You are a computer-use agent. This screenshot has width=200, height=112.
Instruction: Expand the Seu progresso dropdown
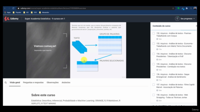(187, 19)
